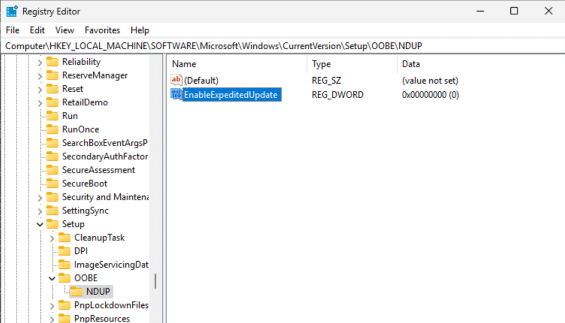Click the Run folder icon
The image size is (565, 323).
pos(52,116)
